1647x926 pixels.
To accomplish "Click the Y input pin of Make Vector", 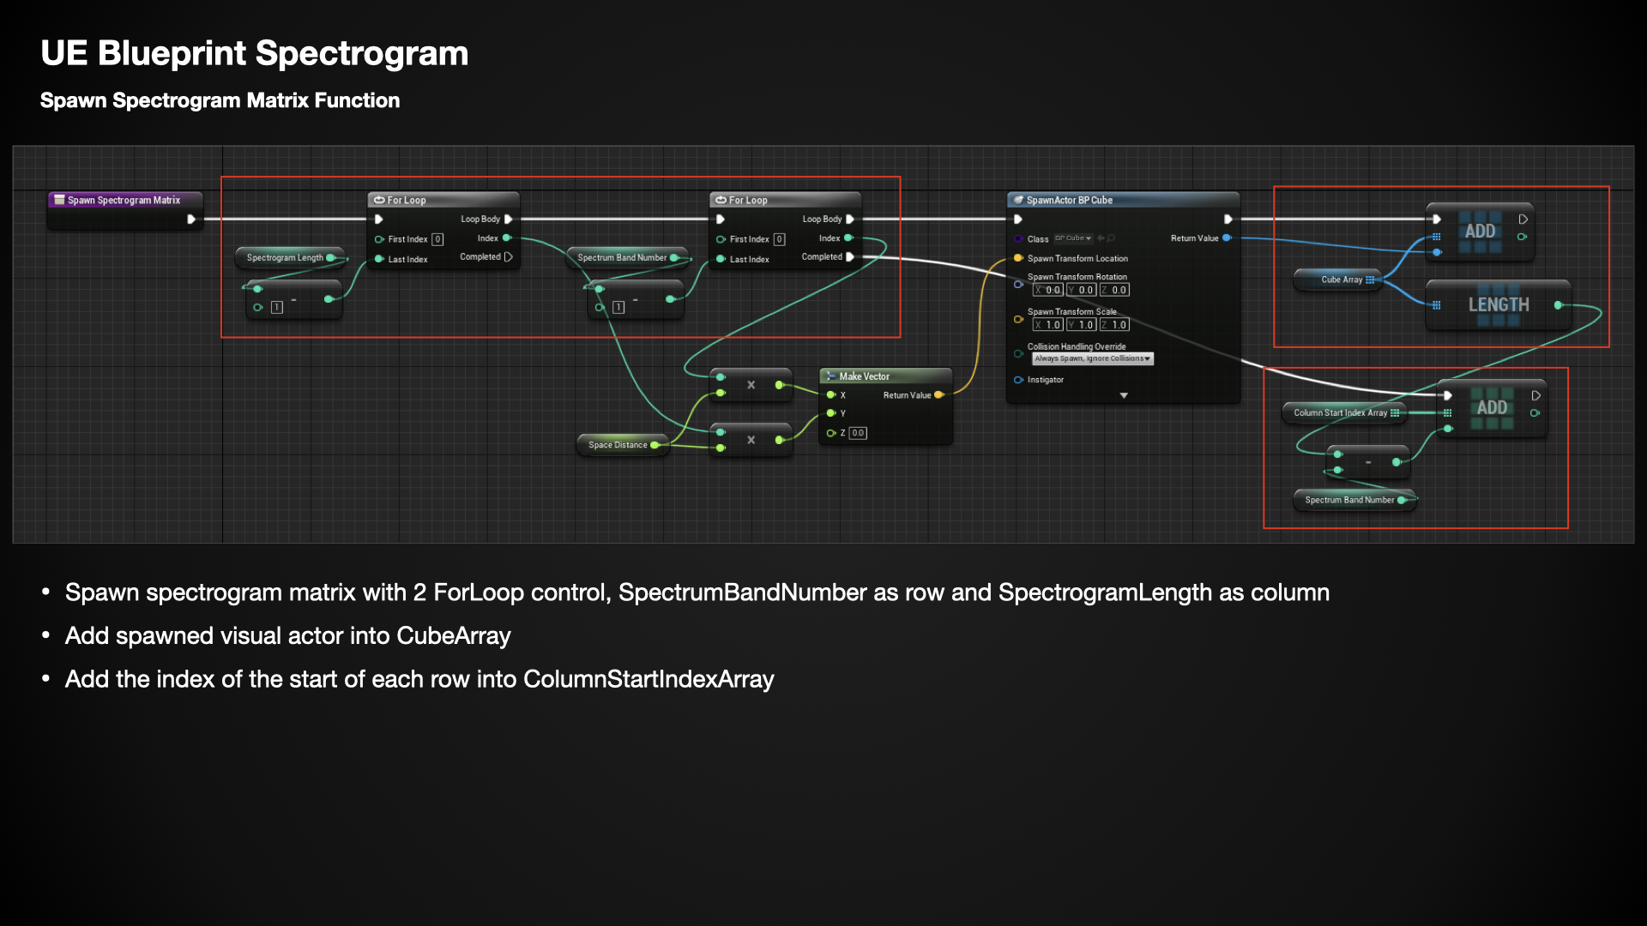I will click(x=830, y=413).
